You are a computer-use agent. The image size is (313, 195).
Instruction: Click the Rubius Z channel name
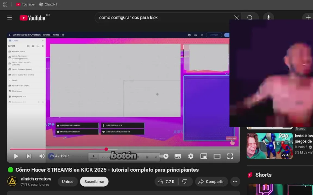[x=301, y=147]
